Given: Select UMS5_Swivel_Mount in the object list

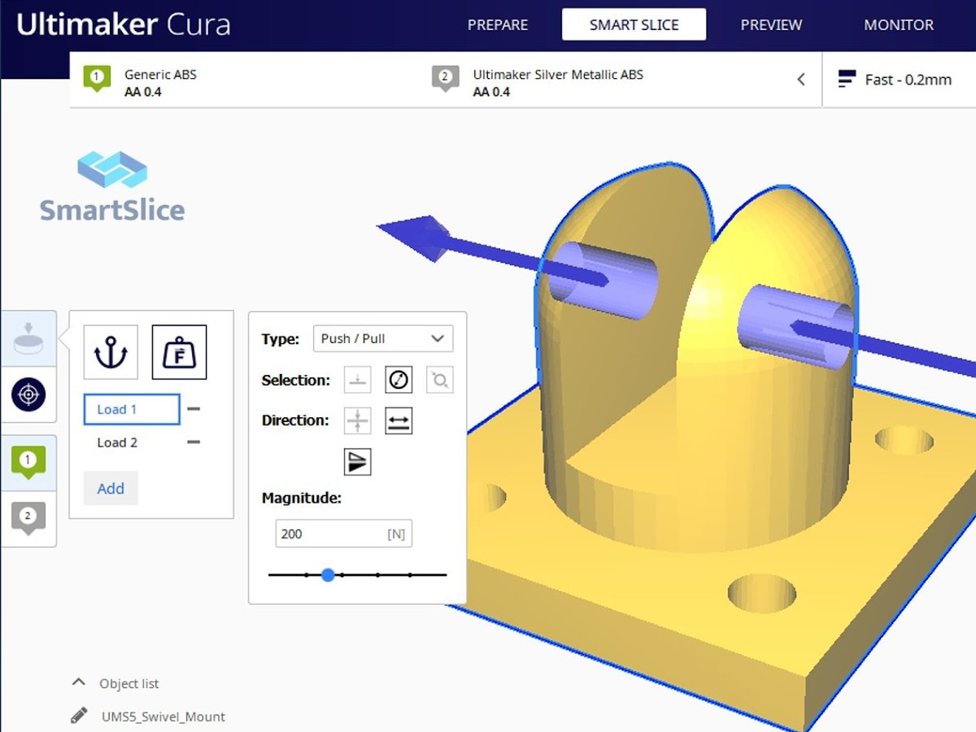Looking at the screenshot, I should click(x=163, y=717).
